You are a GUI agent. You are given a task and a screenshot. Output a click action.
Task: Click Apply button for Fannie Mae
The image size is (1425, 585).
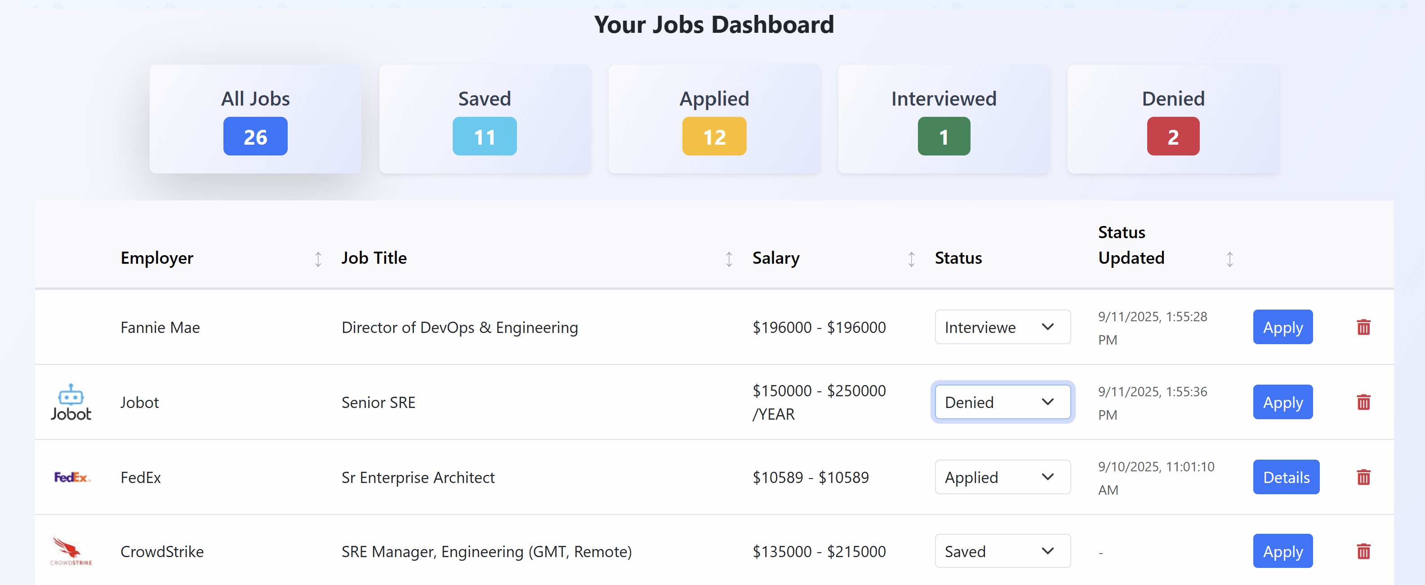click(1282, 328)
